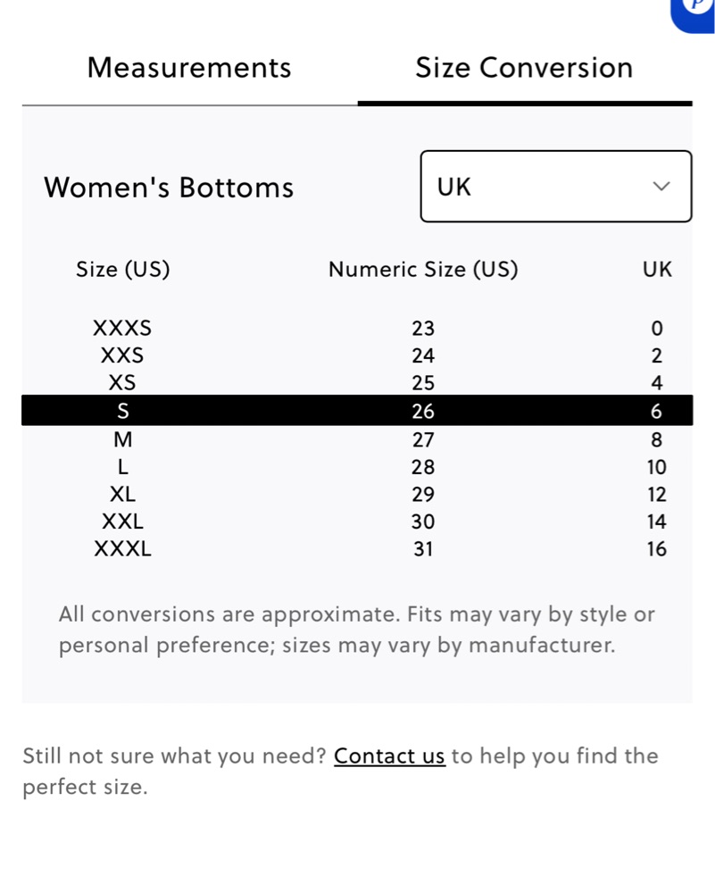Choose the XL size row

pos(357,495)
